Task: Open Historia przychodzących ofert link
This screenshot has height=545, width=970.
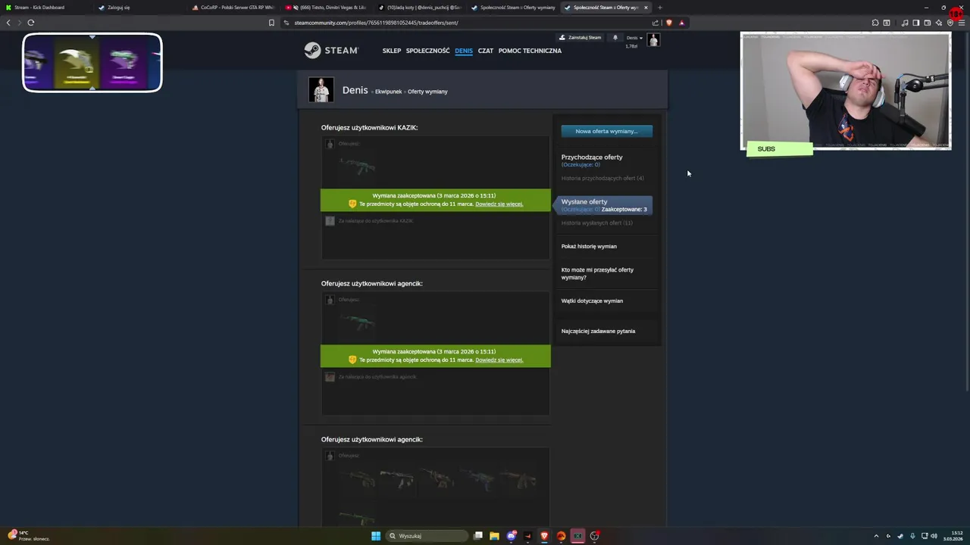Action: (602, 179)
